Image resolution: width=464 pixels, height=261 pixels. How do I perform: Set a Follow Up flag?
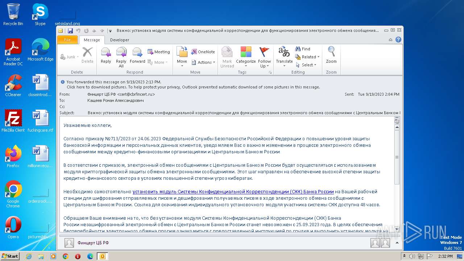265,57
